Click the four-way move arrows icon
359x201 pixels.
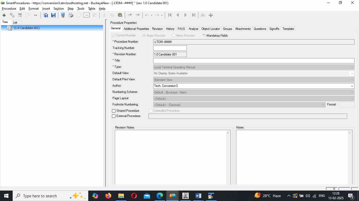click(x=211, y=15)
